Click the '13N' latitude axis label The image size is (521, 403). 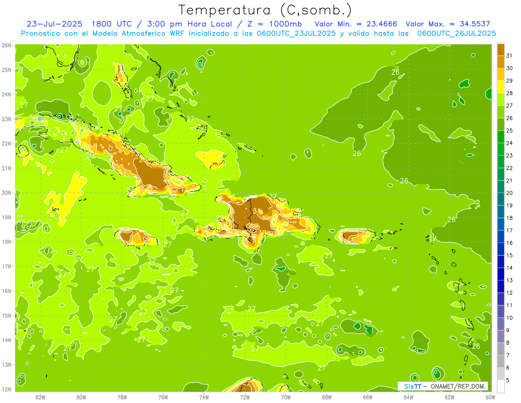point(7,364)
